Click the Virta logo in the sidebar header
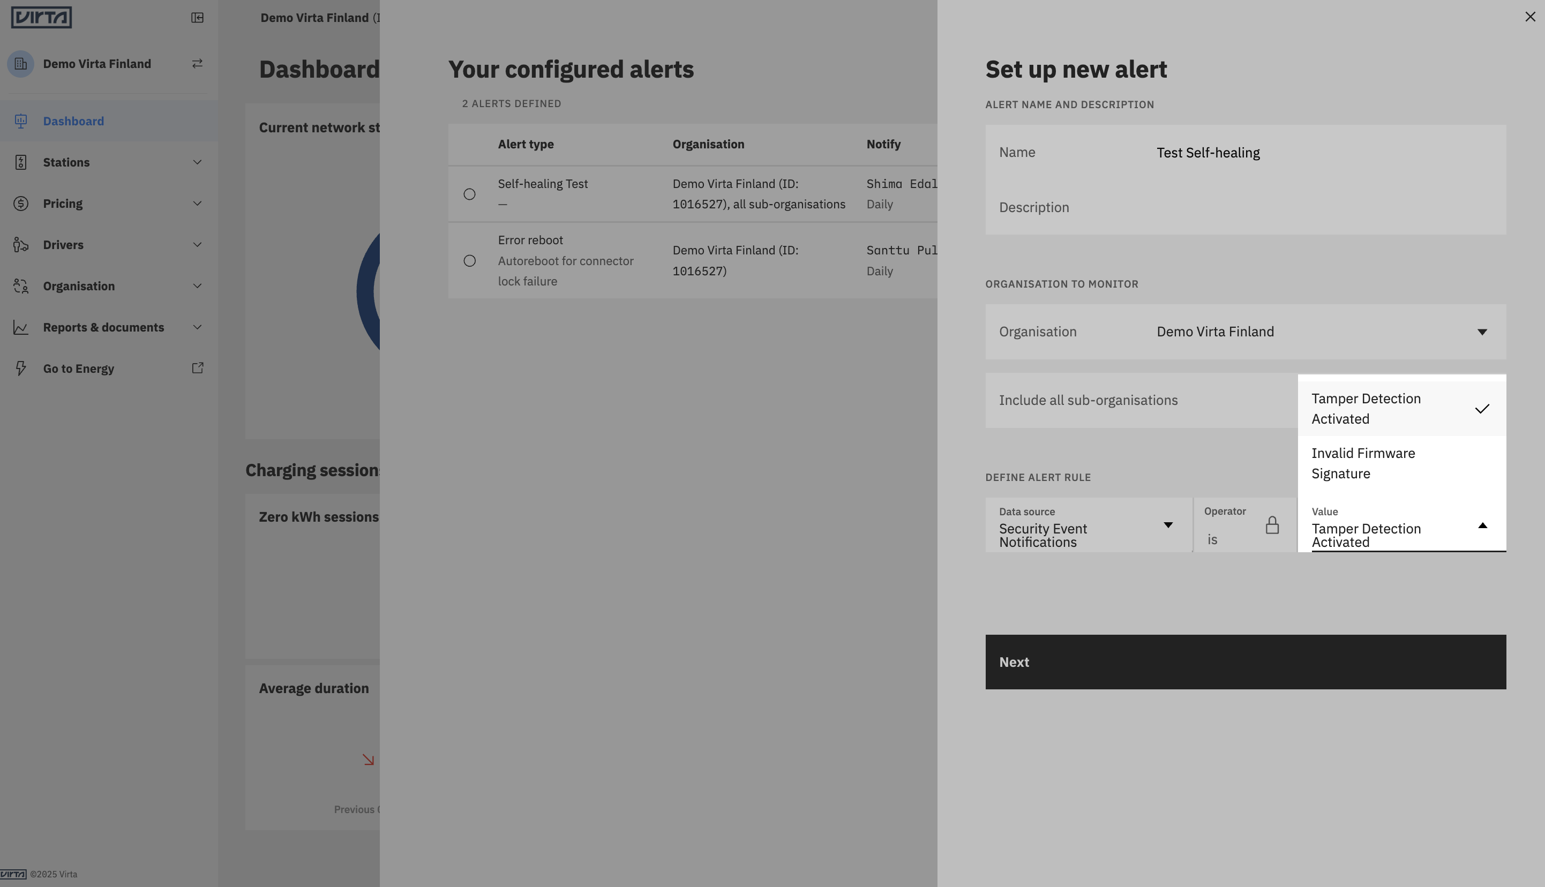This screenshot has height=887, width=1545. (41, 17)
